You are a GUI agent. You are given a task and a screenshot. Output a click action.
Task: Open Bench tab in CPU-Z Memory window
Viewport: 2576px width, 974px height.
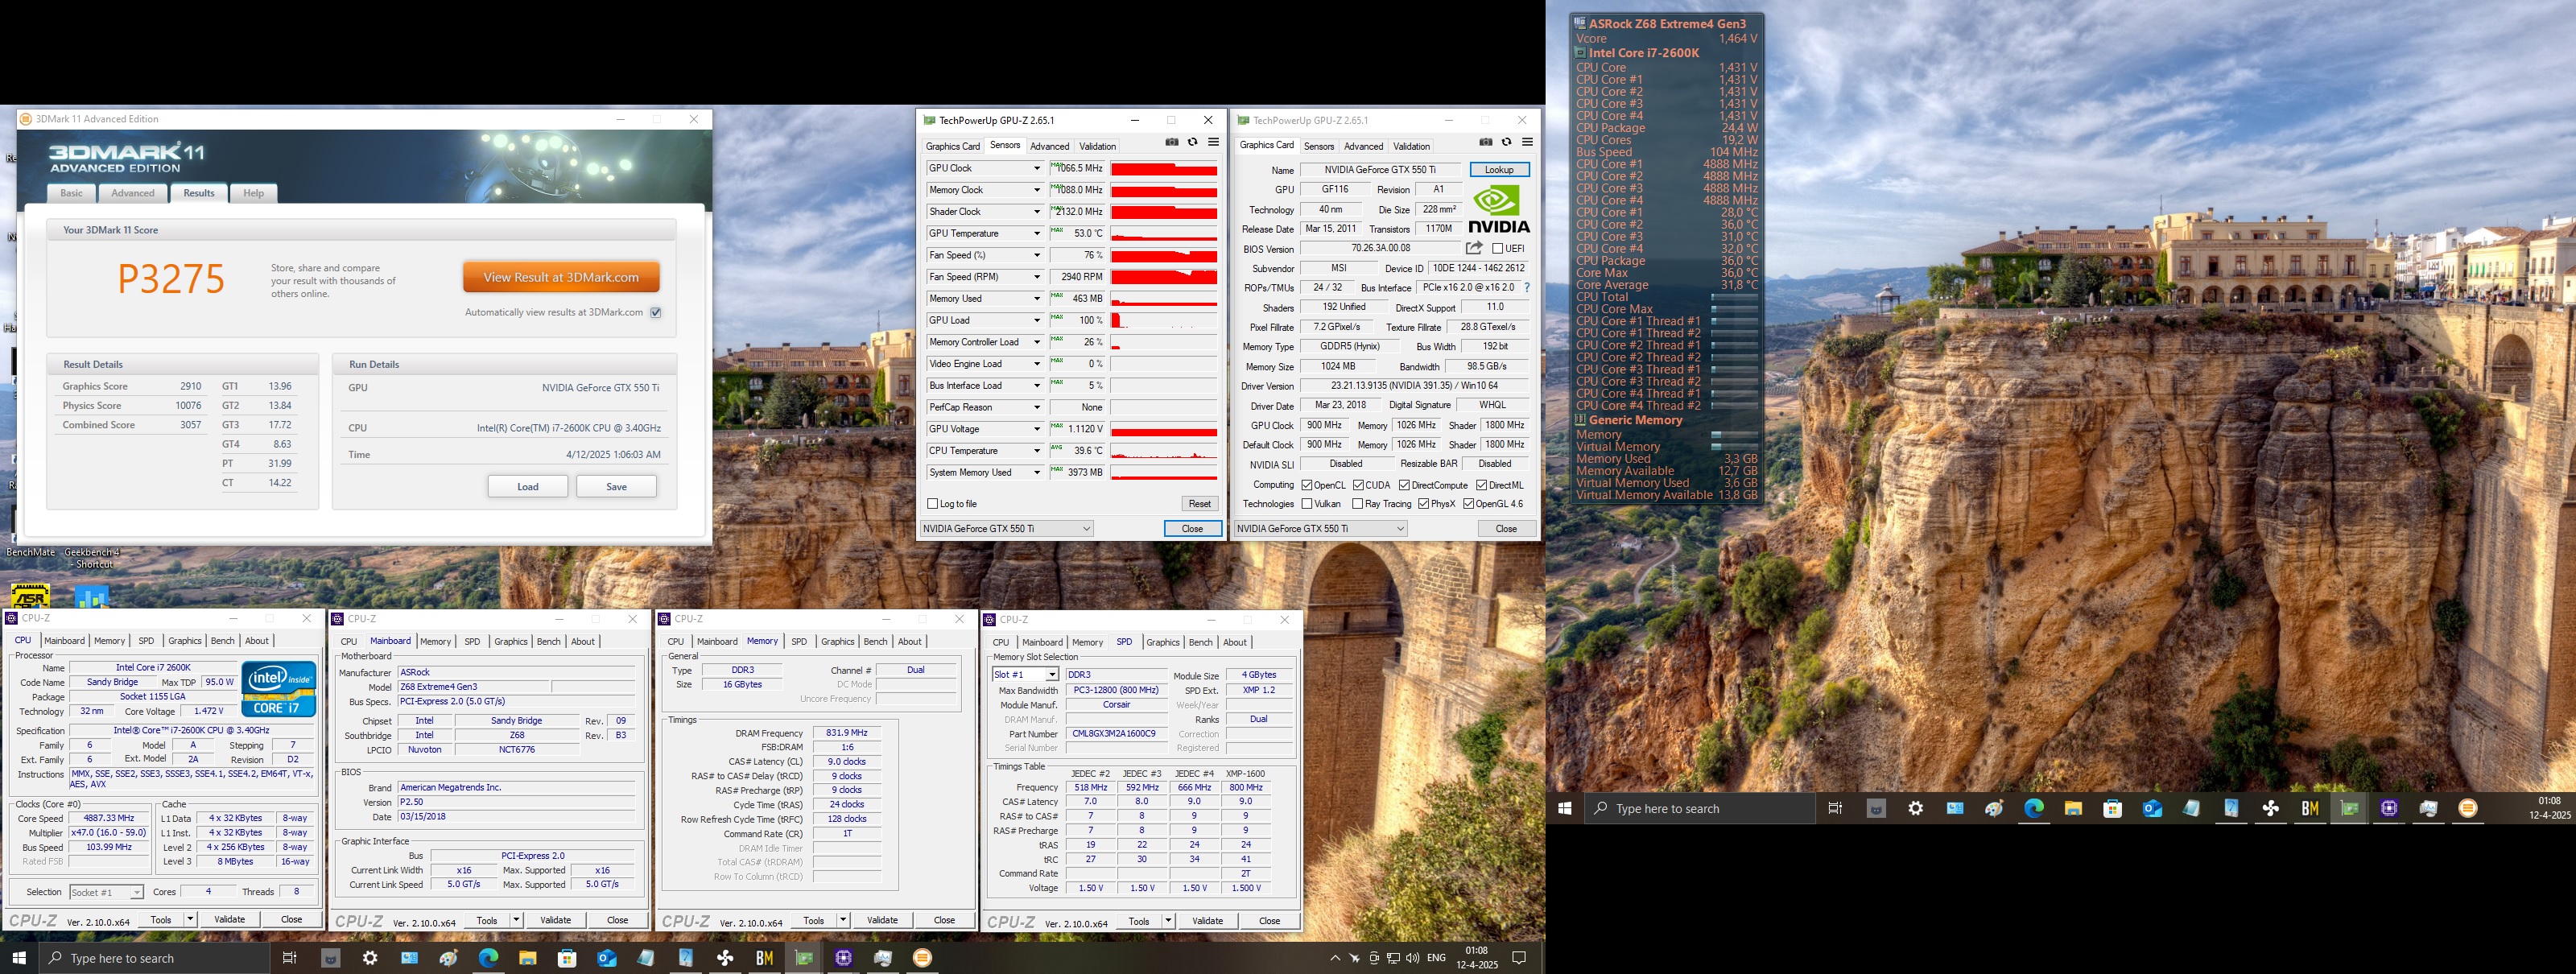pyautogui.click(x=875, y=642)
